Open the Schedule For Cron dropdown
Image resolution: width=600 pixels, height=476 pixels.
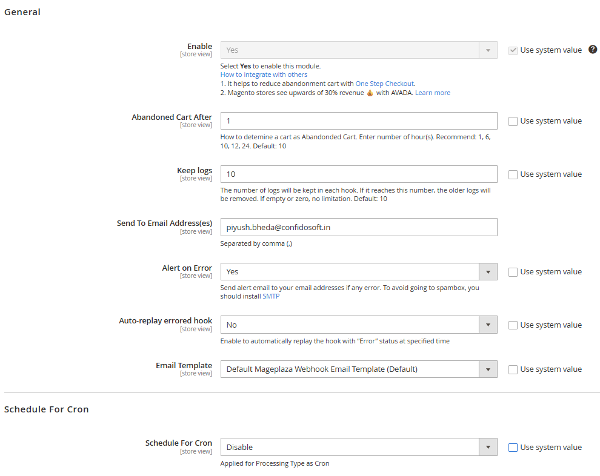click(358, 448)
